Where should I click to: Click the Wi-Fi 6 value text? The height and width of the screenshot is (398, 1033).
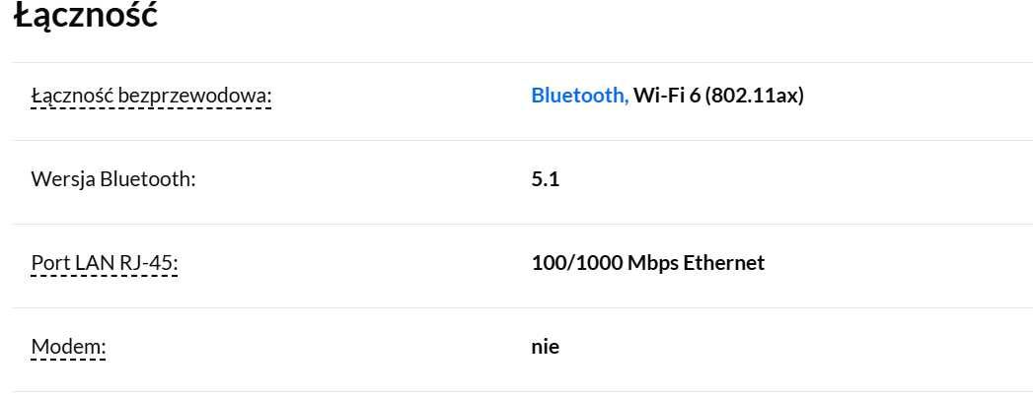[x=667, y=96]
